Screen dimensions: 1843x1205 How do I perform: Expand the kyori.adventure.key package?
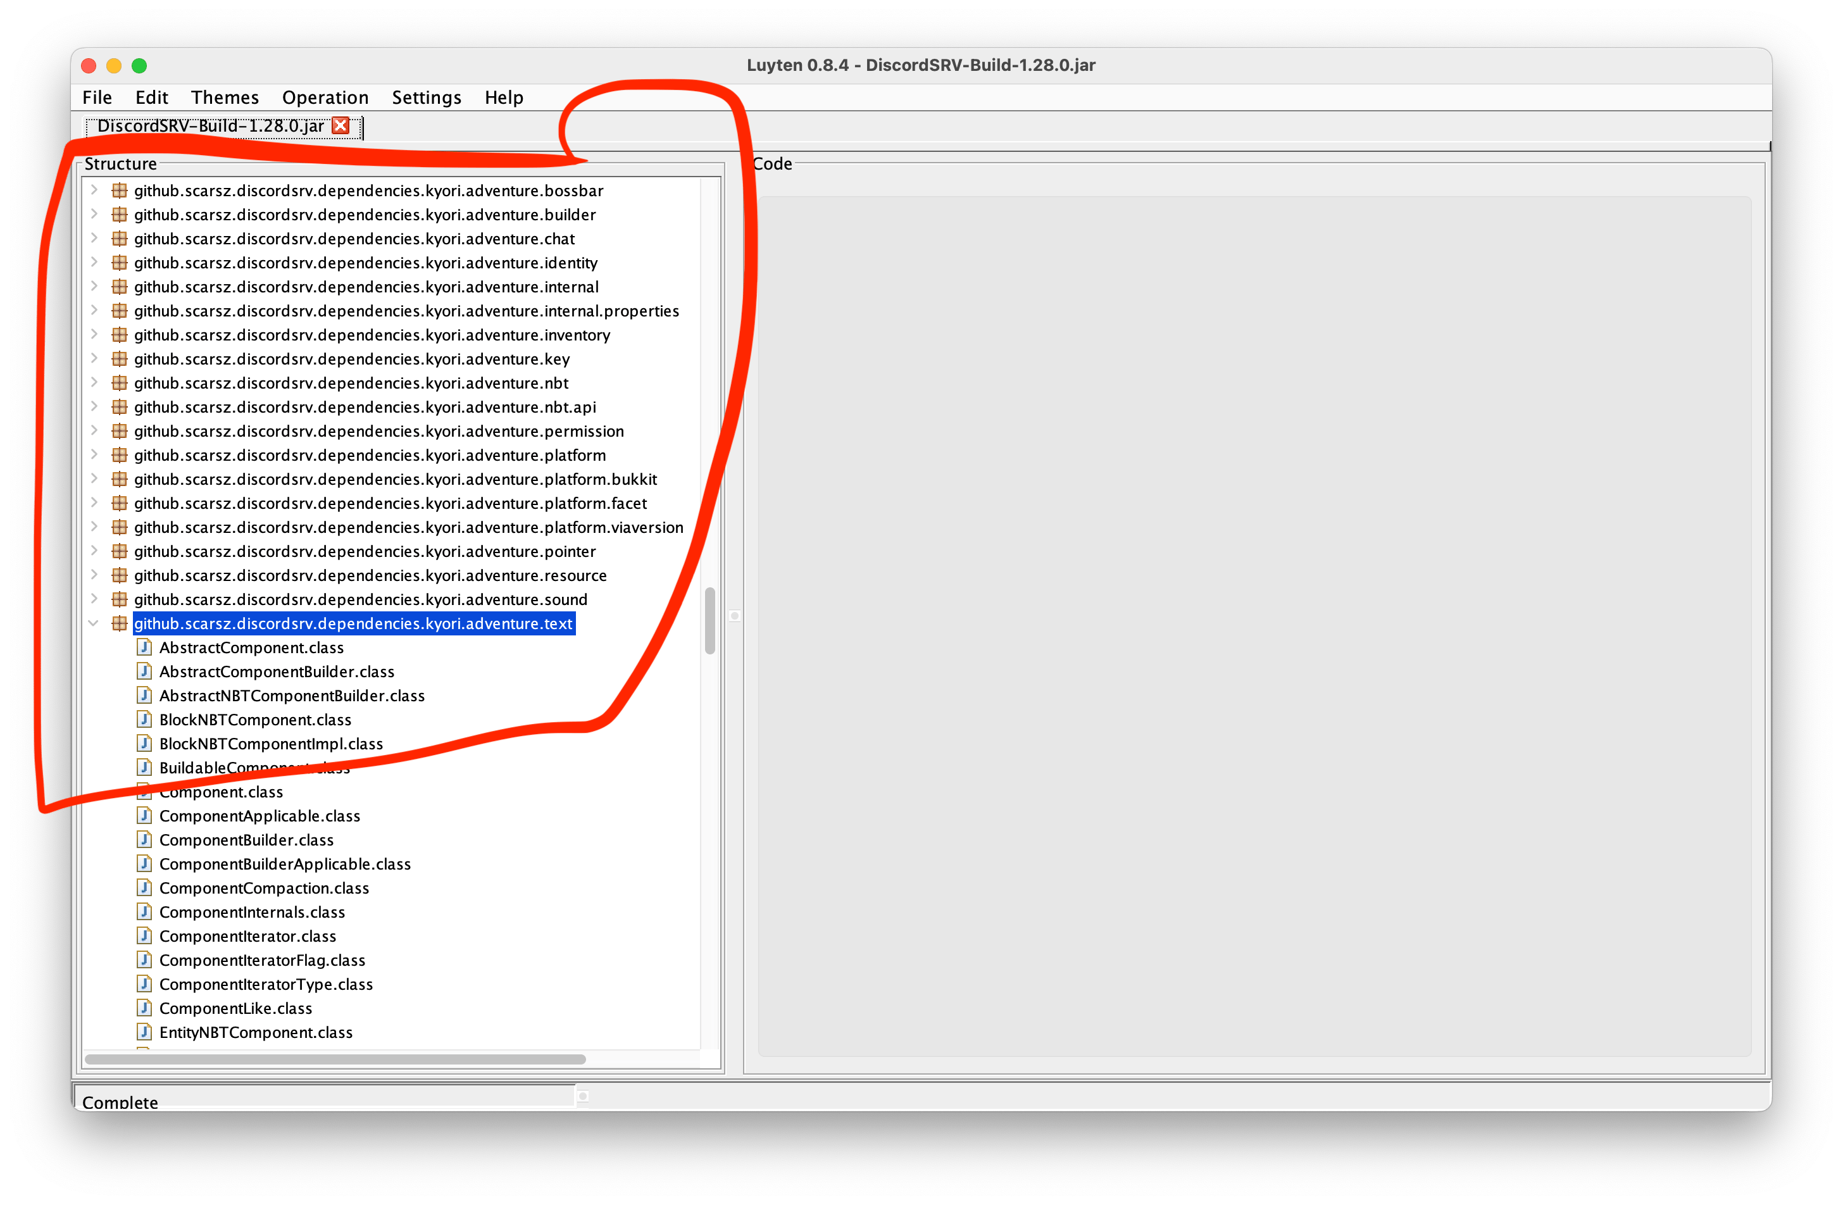pos(94,358)
